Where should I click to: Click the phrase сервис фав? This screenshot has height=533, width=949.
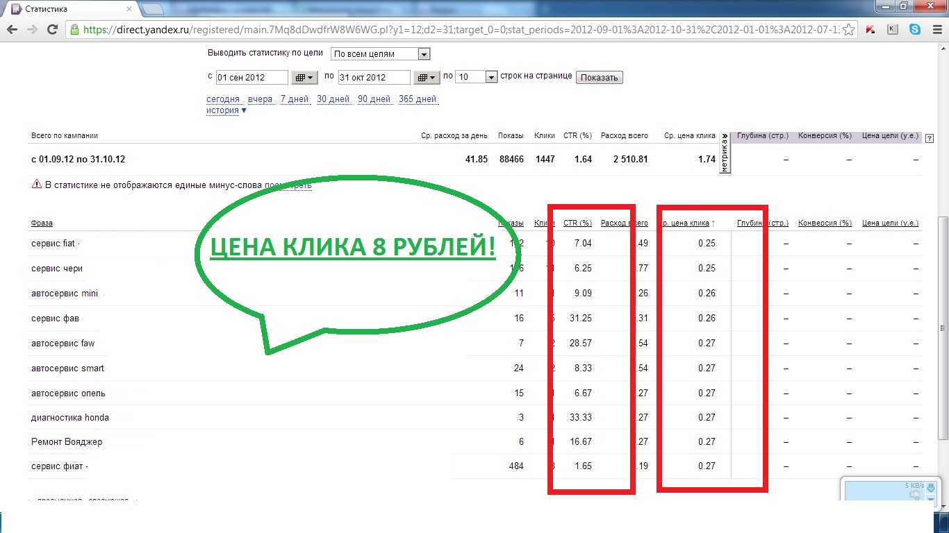[55, 319]
